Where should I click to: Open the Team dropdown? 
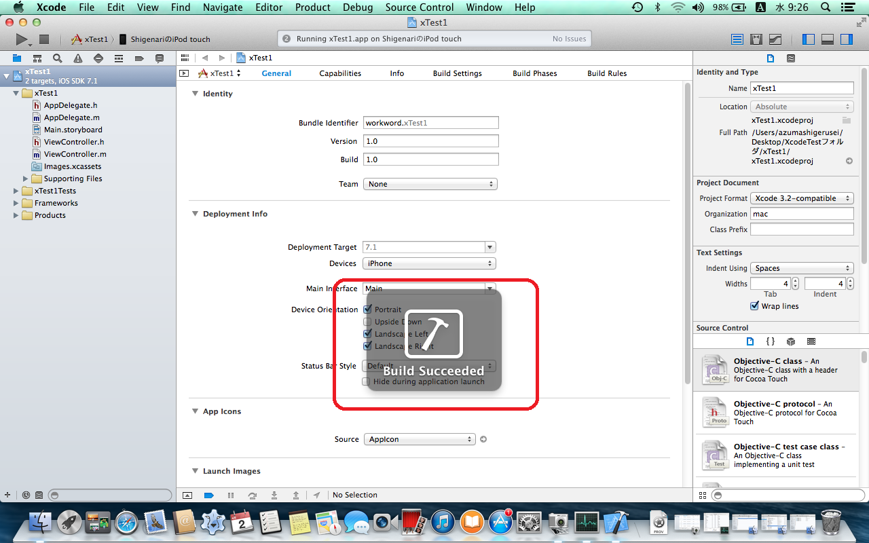(x=430, y=184)
